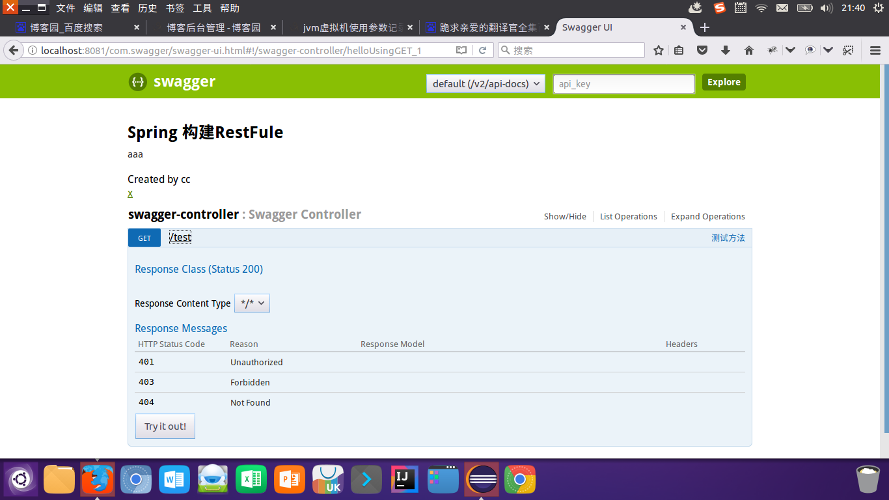Open the software store UK dock icon

pos(328,480)
